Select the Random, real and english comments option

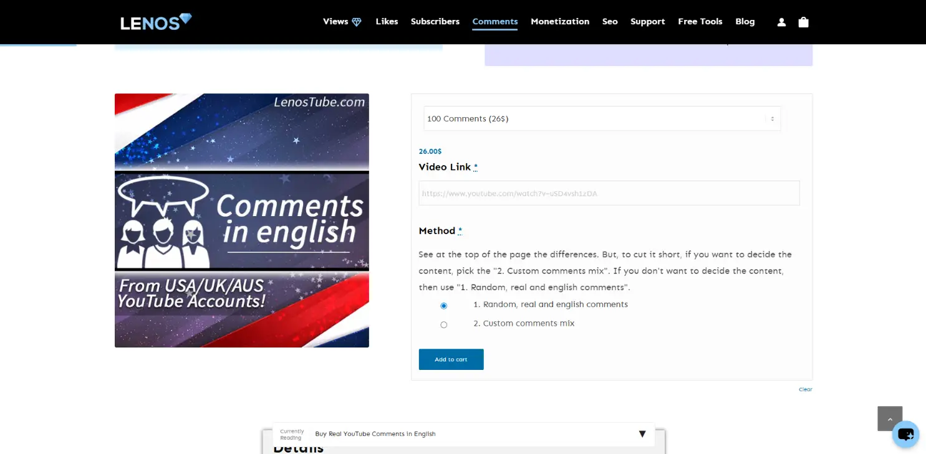(x=443, y=306)
